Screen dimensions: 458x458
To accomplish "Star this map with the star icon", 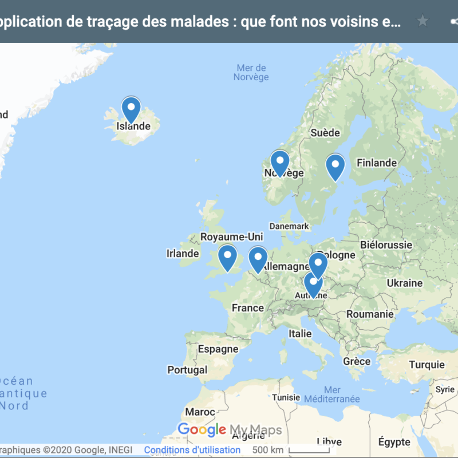I will 423,22.
